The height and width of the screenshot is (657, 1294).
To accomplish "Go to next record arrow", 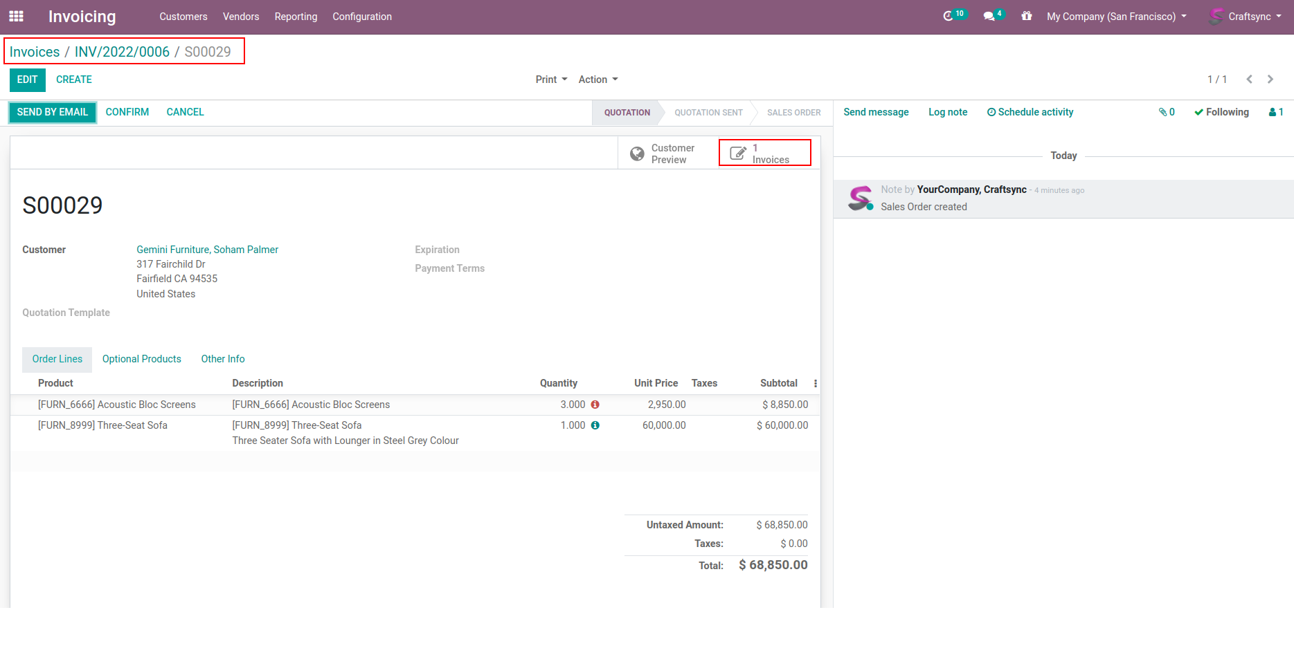I will [x=1270, y=80].
